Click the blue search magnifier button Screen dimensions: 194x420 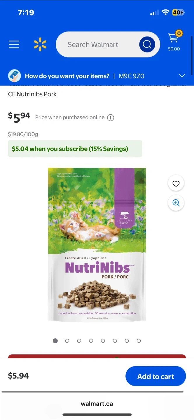147,45
